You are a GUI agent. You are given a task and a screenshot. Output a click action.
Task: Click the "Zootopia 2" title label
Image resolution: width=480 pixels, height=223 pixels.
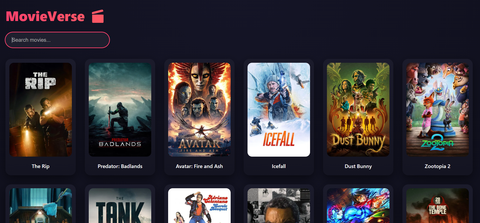[437, 166]
